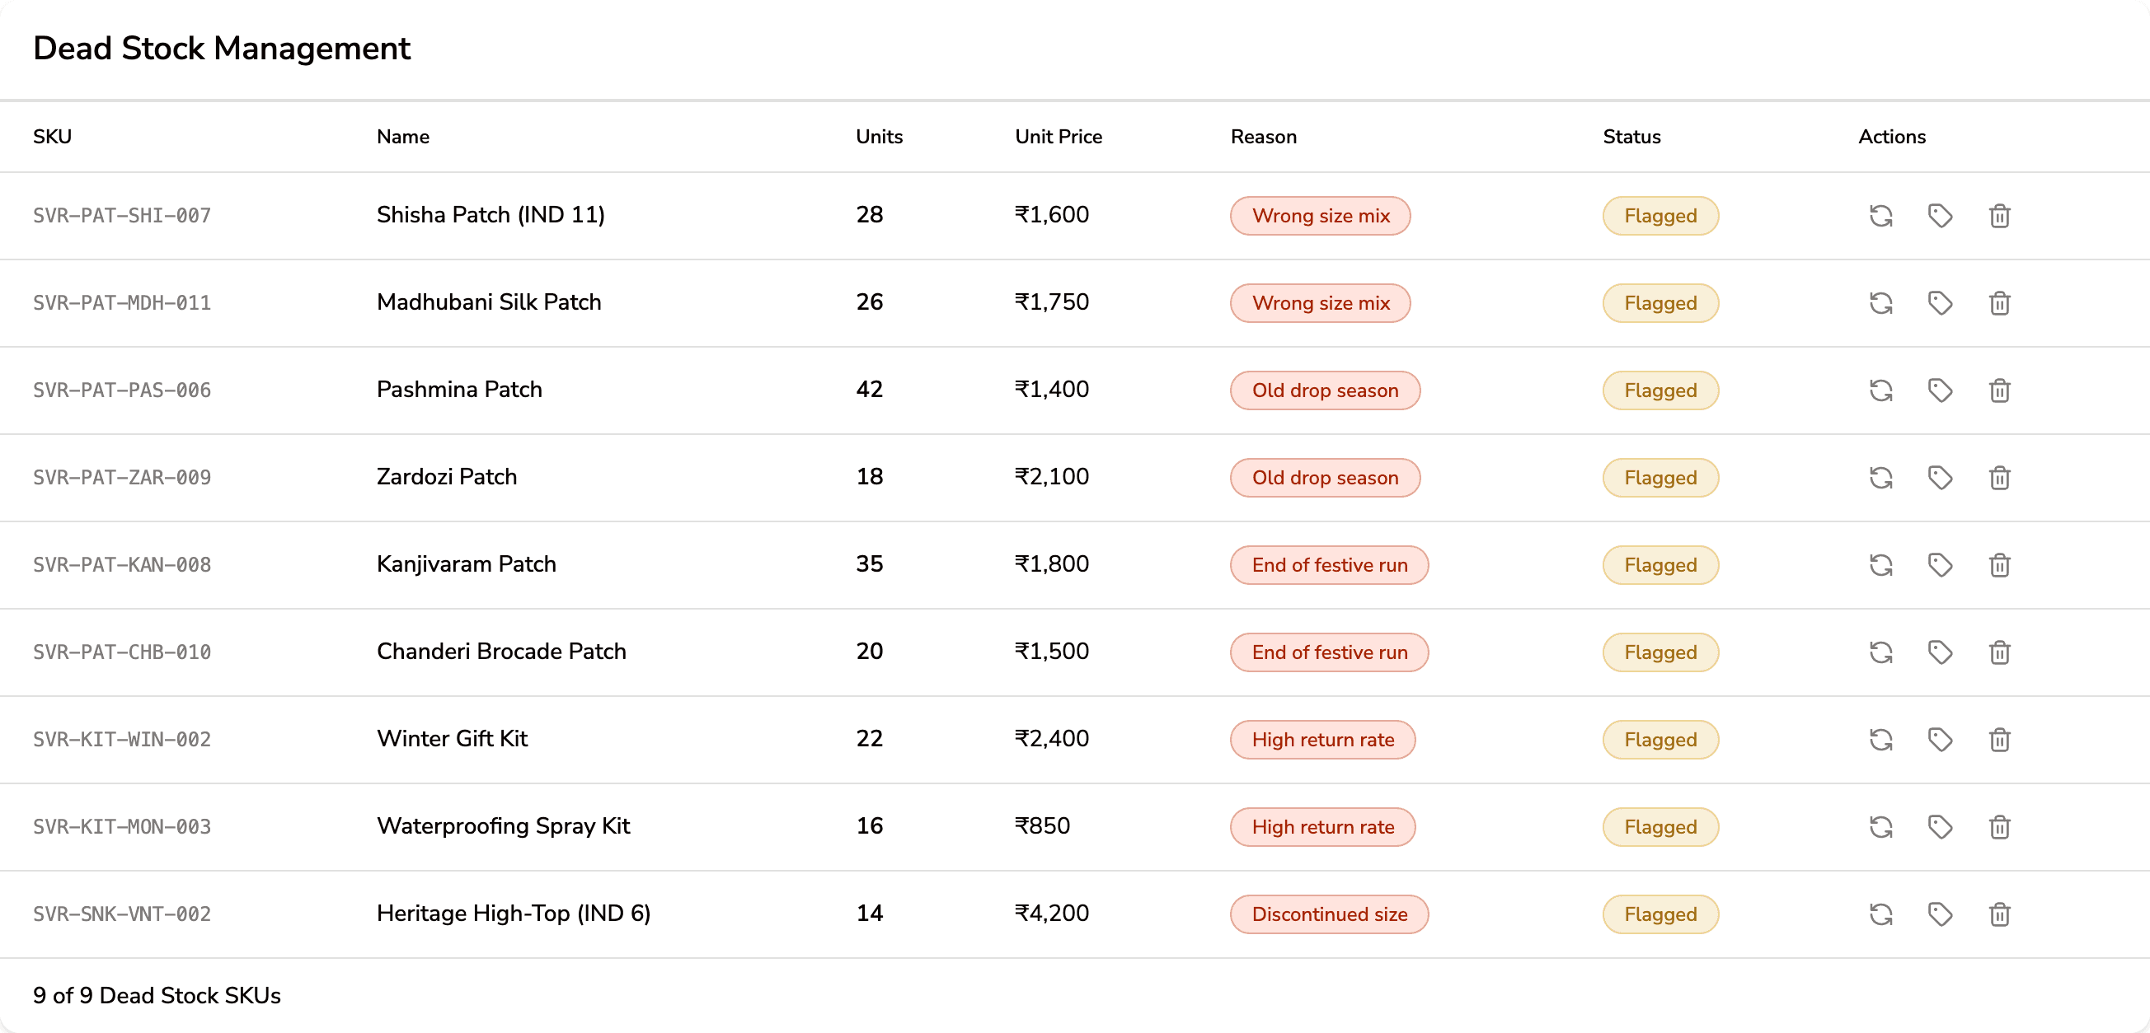Click trash icon for Winter Gift Kit
This screenshot has height=1033, width=2150.
coord(1999,740)
